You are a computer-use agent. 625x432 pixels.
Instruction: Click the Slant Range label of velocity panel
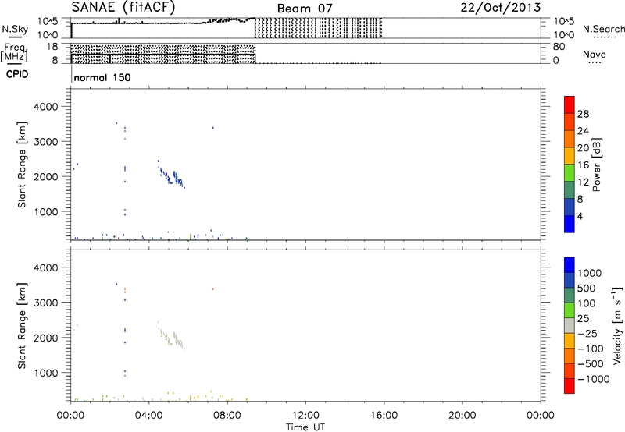coord(22,326)
